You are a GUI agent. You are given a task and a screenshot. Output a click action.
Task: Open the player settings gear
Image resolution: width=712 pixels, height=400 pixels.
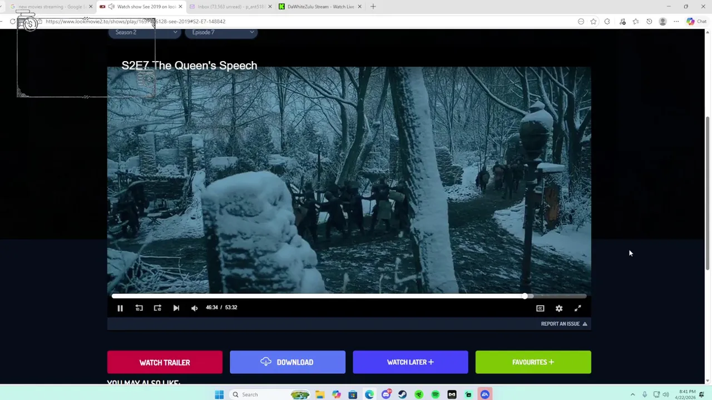559,308
